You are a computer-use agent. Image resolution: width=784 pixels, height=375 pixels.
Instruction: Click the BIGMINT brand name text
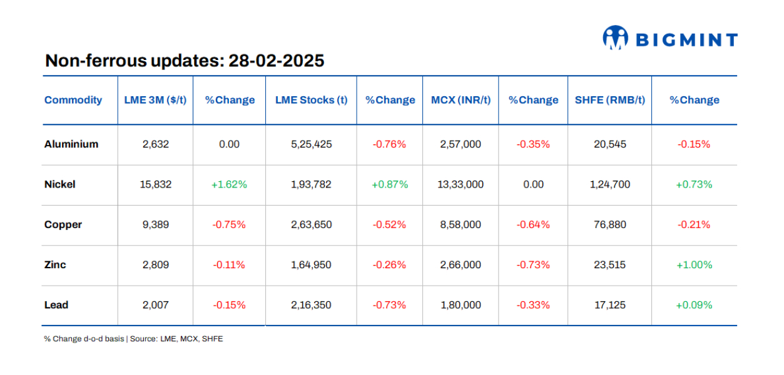(686, 40)
